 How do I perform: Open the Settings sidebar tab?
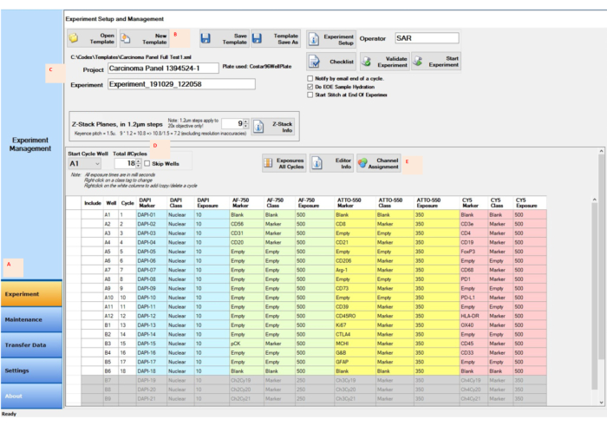[x=31, y=370]
